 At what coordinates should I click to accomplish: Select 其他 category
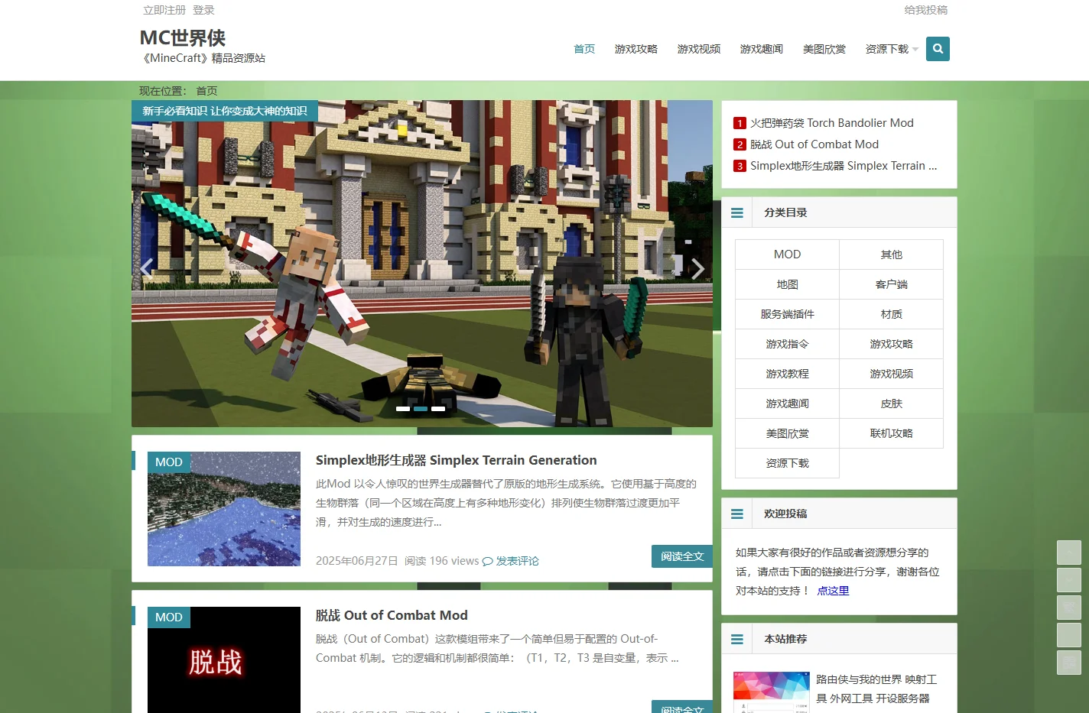(x=891, y=254)
